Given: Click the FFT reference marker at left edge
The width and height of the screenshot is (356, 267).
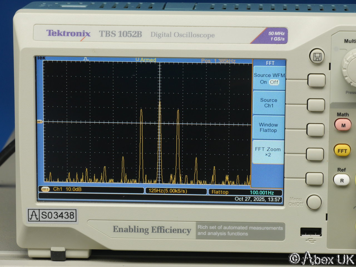Looking at the screenshot, I should (40, 122).
